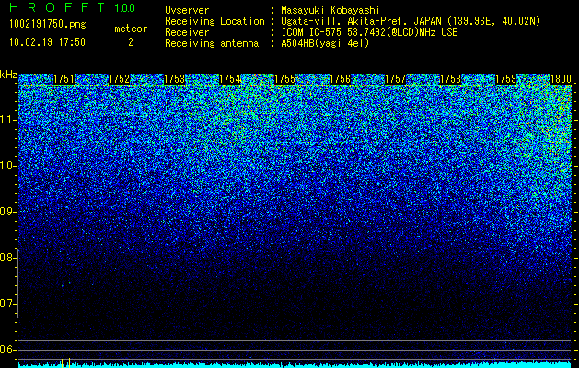Click the 0.7 kHz frequency label
The image size is (579, 368).
(x=7, y=304)
